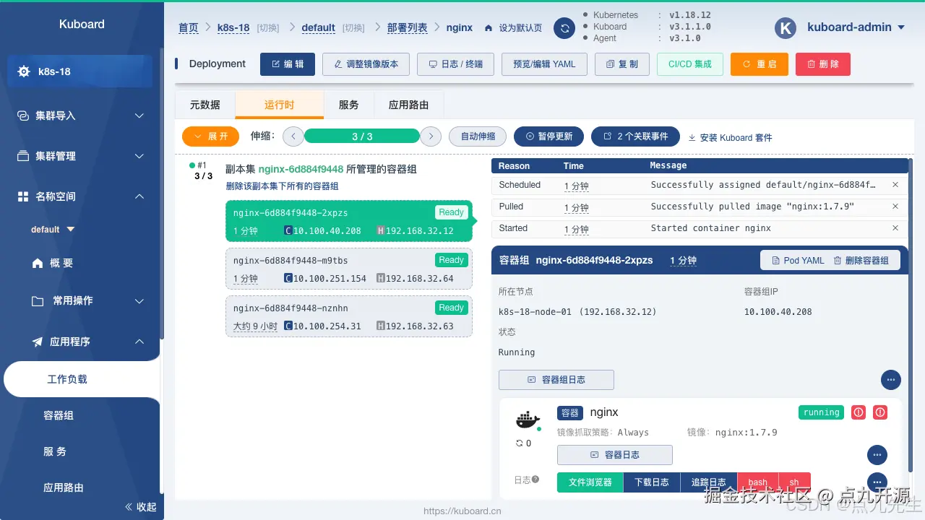The height and width of the screenshot is (520, 925).
Task: Dismiss the Scheduled event with its × button
Action: (x=895, y=184)
